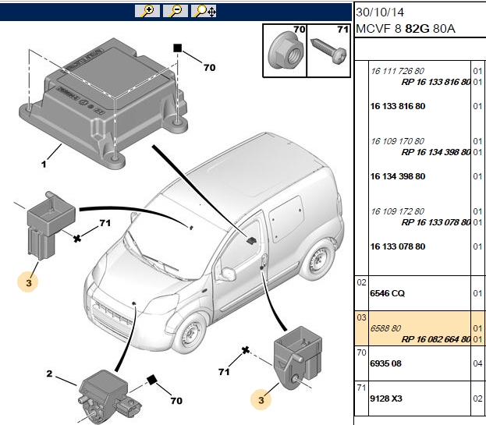Click label 71 beside the left sensor
This screenshot has height=425, width=486.
[x=105, y=223]
